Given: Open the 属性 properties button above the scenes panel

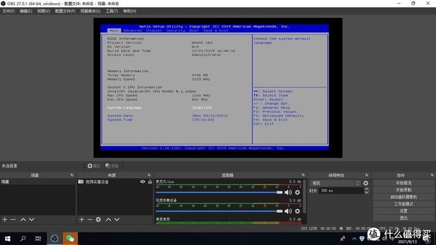Looking at the screenshot, I should pos(94,166).
